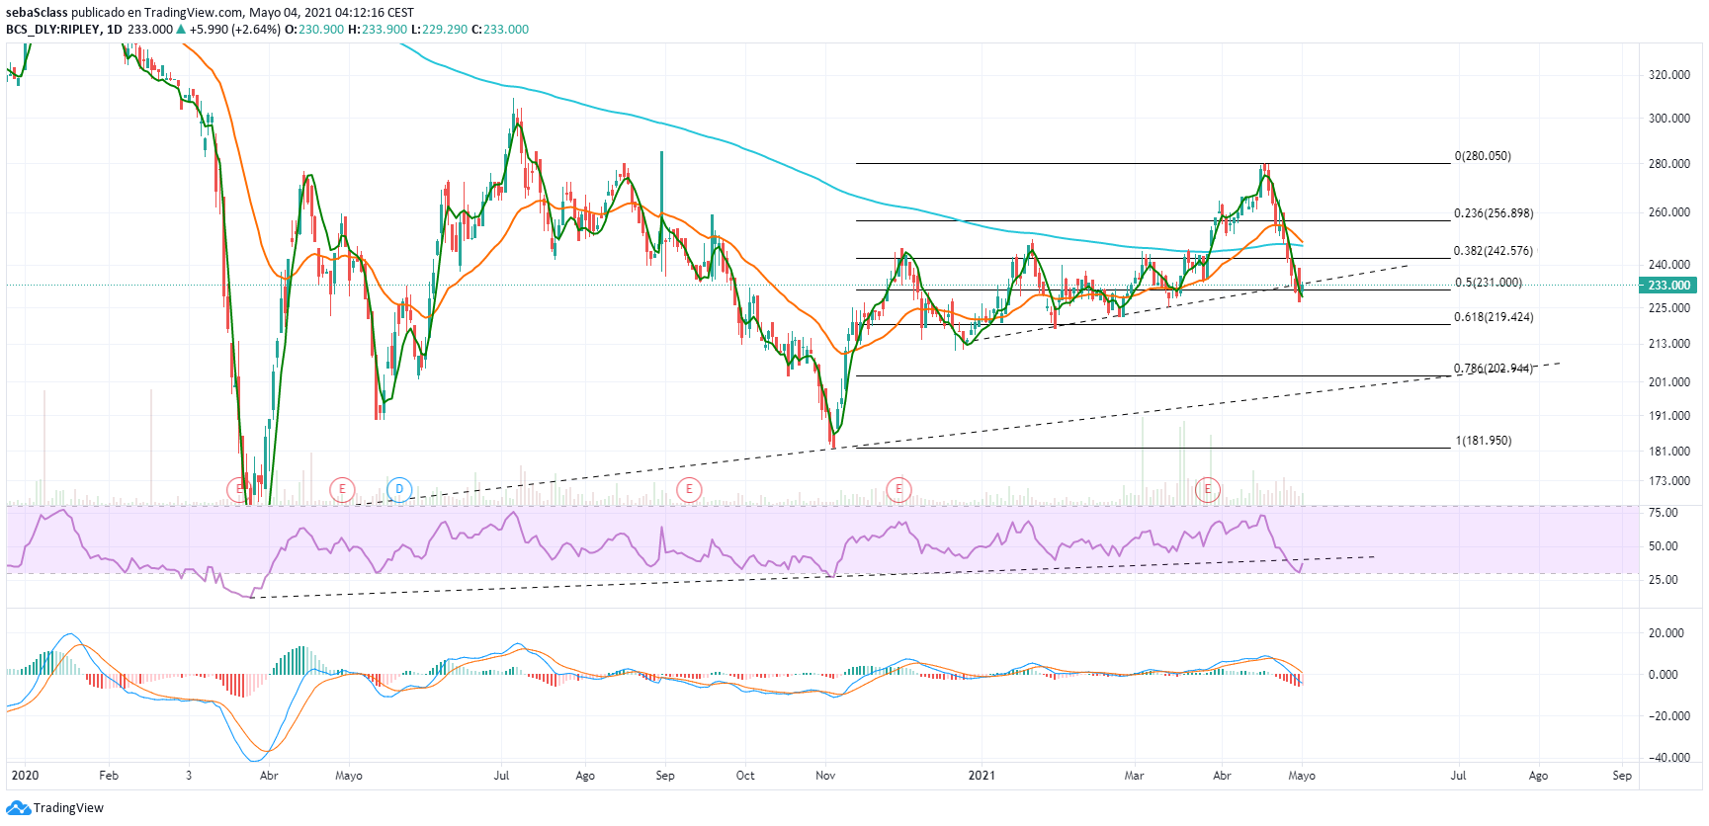Click 225.000 on the price axis
The image size is (1709, 826).
[1669, 308]
